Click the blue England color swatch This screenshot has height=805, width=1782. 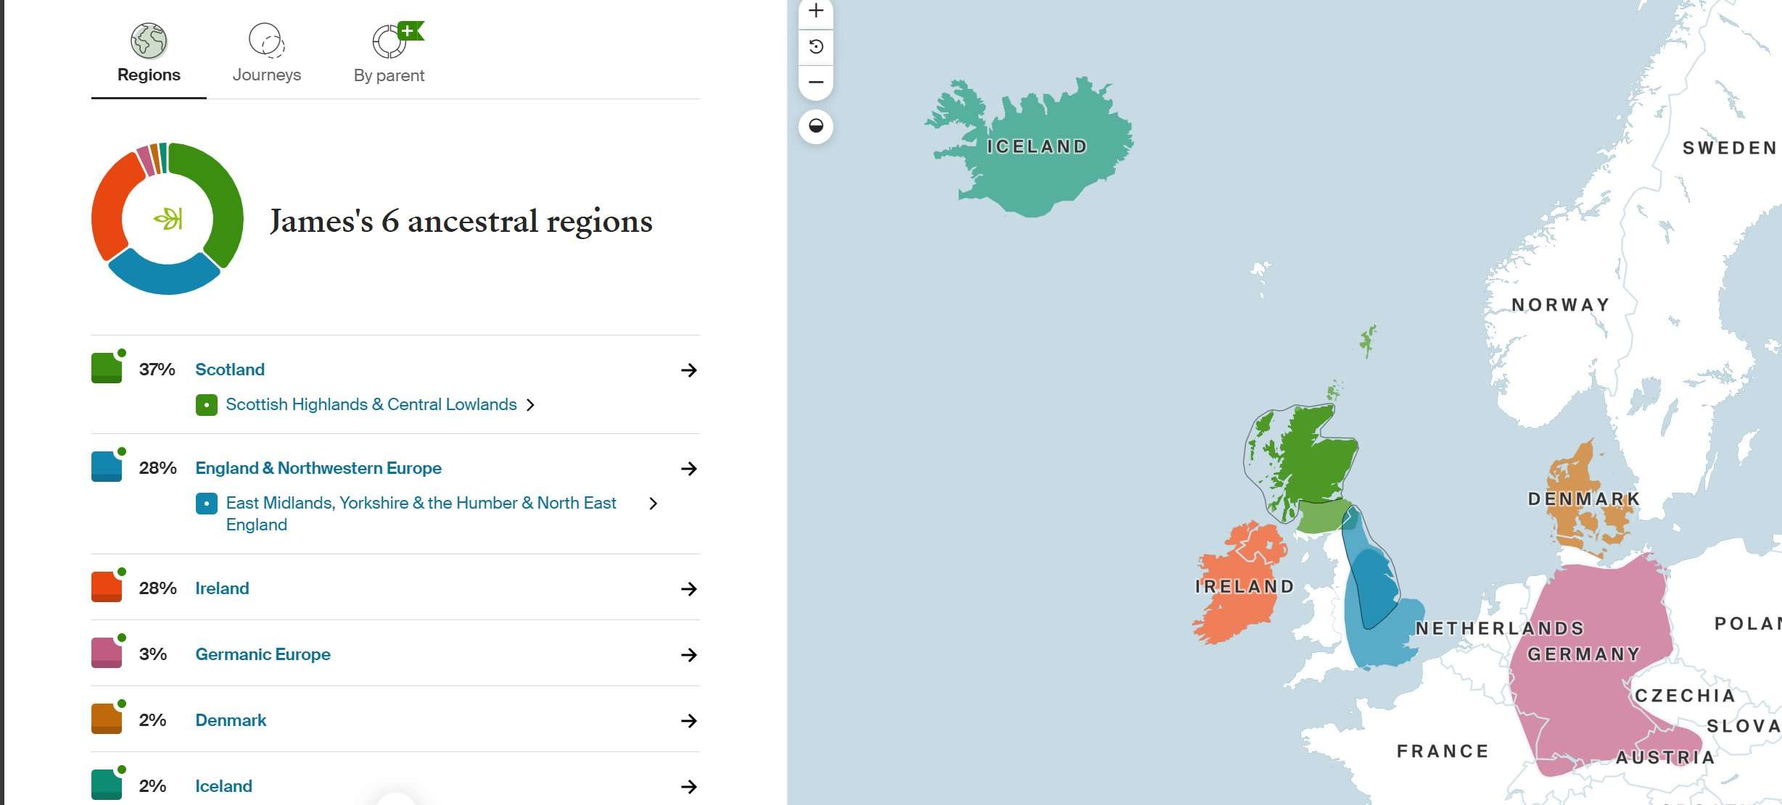tap(107, 467)
